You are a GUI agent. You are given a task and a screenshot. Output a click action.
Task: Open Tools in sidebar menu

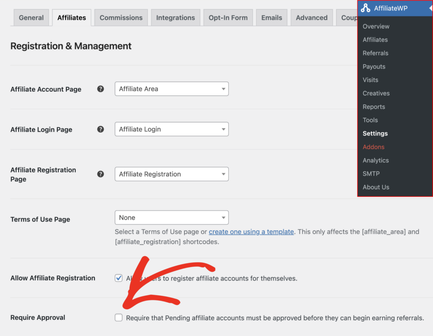370,120
